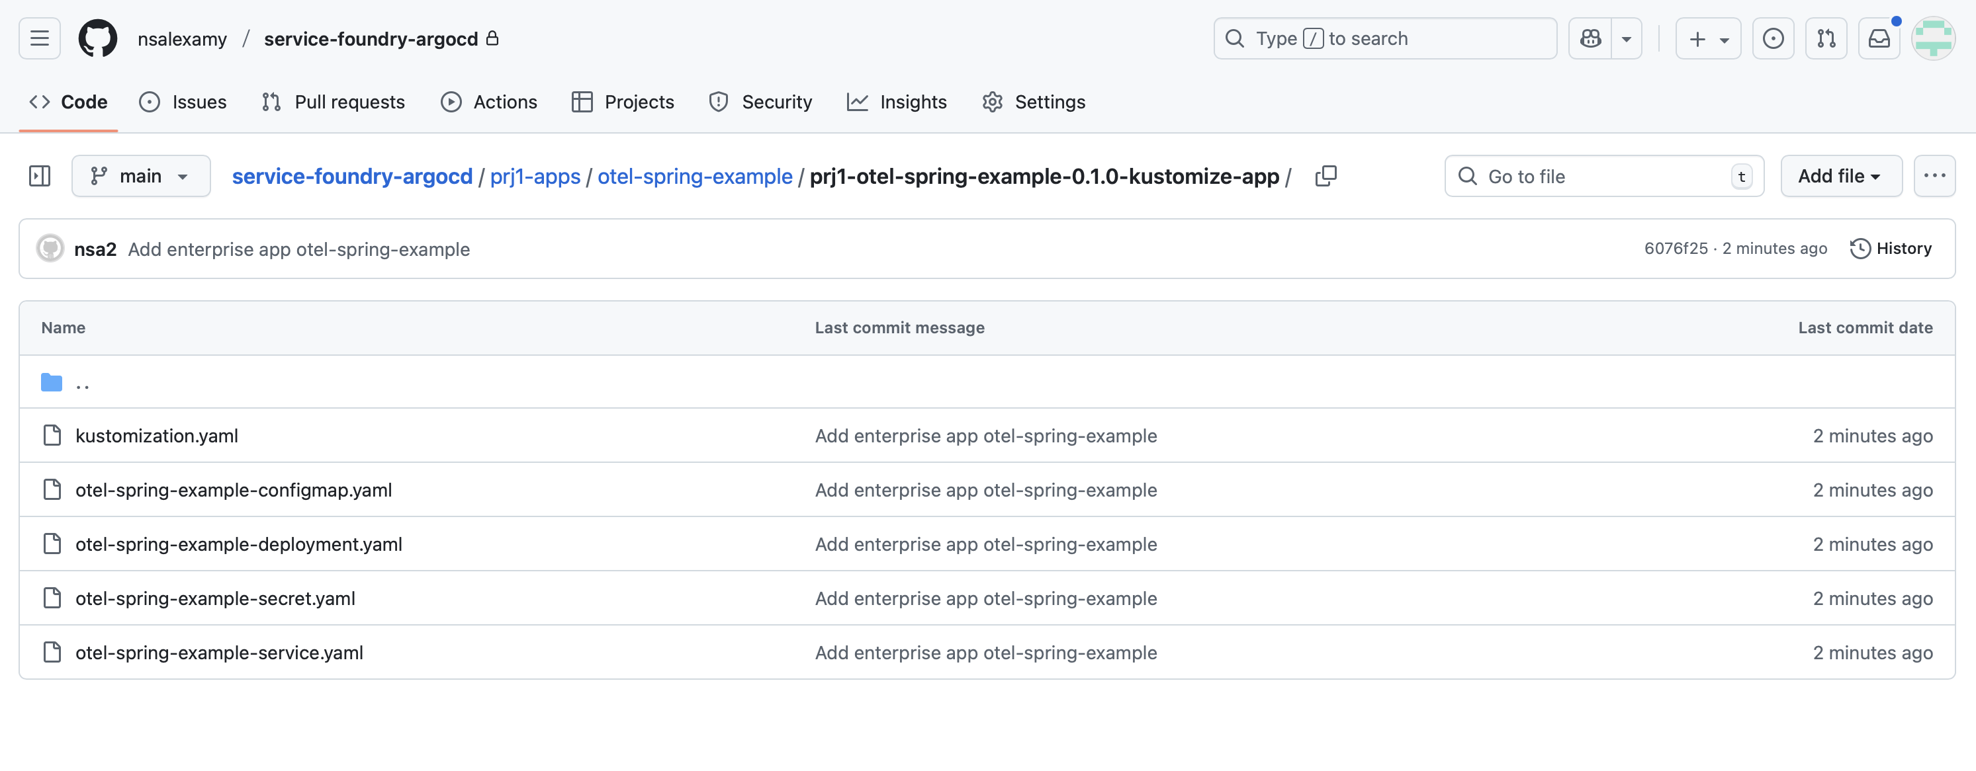Expand the Copilot dropdown arrow
1976x771 pixels.
point(1626,38)
